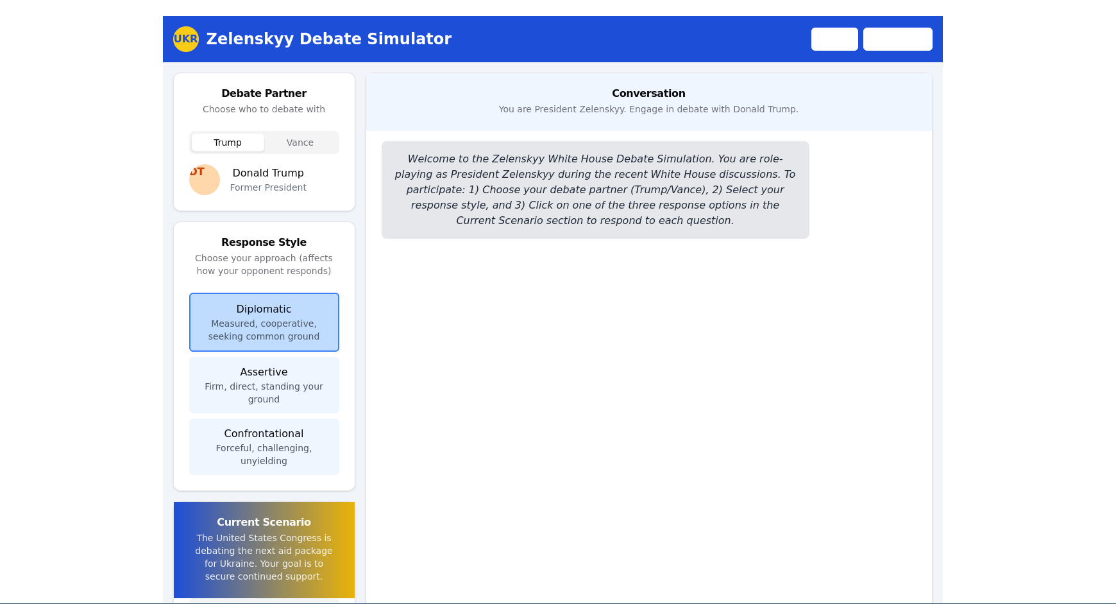The width and height of the screenshot is (1116, 604).
Task: Choose the Confrontational response style
Action: pyautogui.click(x=264, y=447)
